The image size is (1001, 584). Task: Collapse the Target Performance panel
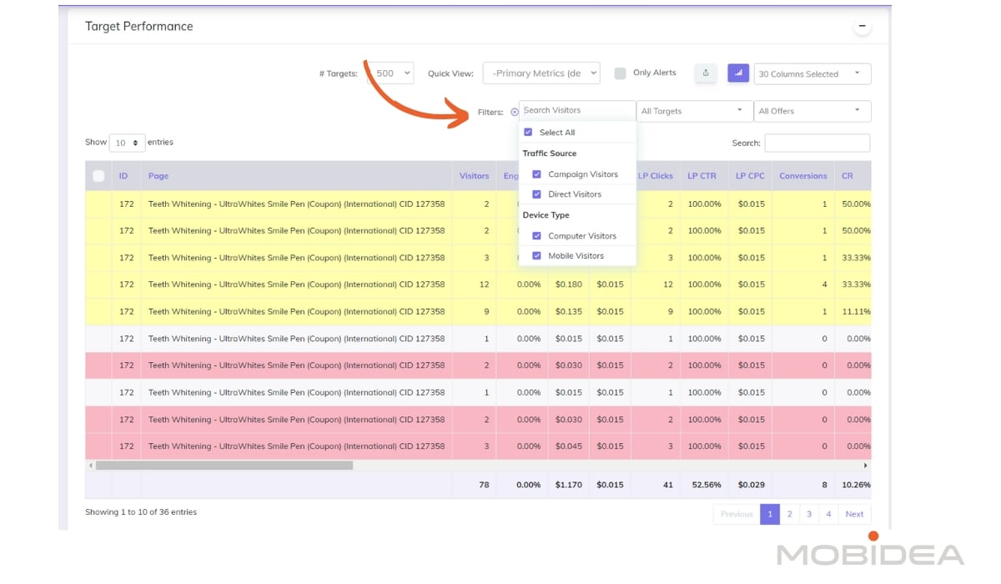point(863,27)
